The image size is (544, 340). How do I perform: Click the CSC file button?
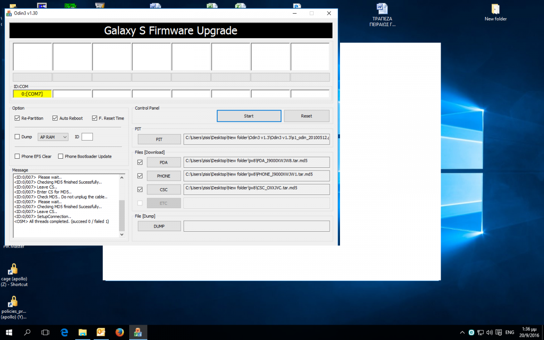[x=164, y=189]
